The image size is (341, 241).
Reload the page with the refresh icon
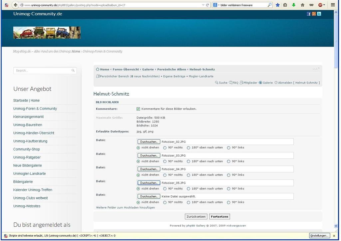point(207,5)
